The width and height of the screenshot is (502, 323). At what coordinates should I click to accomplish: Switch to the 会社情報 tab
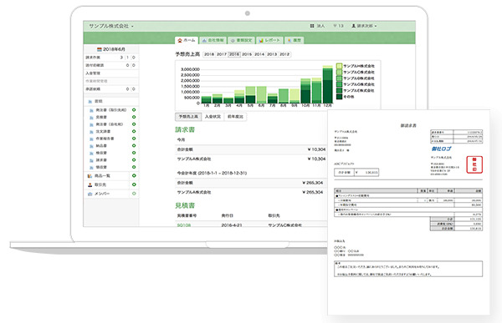pos(213,40)
